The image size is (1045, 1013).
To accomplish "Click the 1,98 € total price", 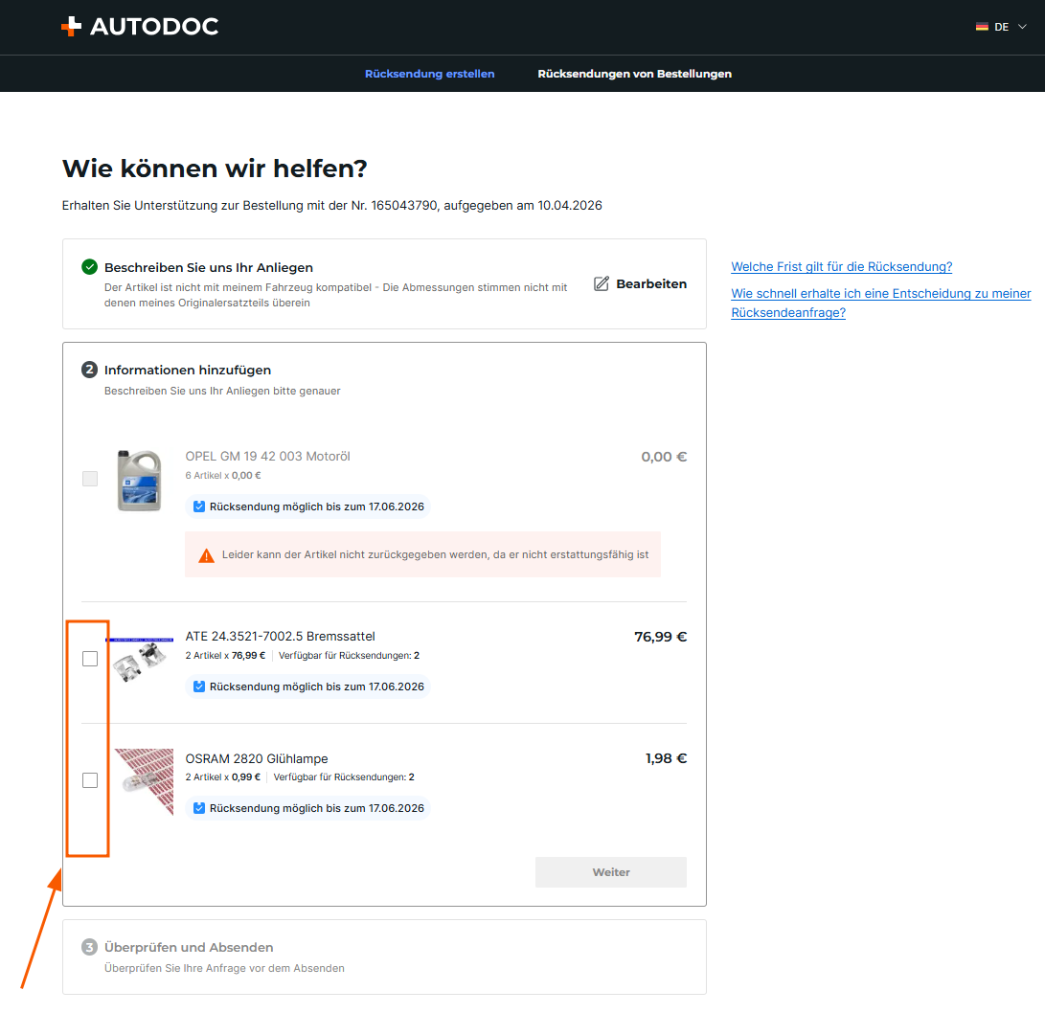I will coord(666,758).
